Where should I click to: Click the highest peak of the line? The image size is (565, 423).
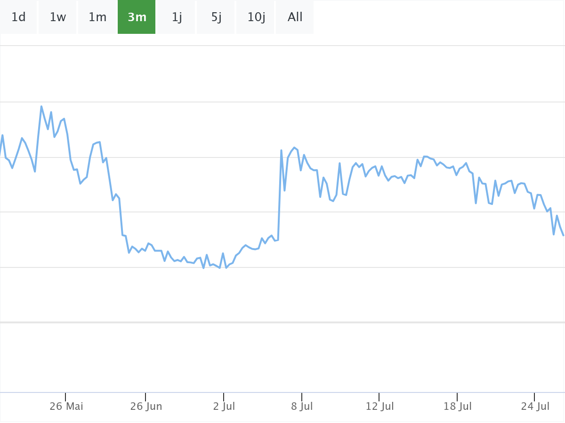[x=41, y=106]
